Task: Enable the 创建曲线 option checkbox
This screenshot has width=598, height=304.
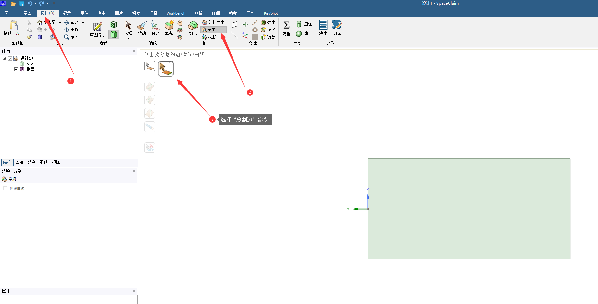Action: [5, 188]
